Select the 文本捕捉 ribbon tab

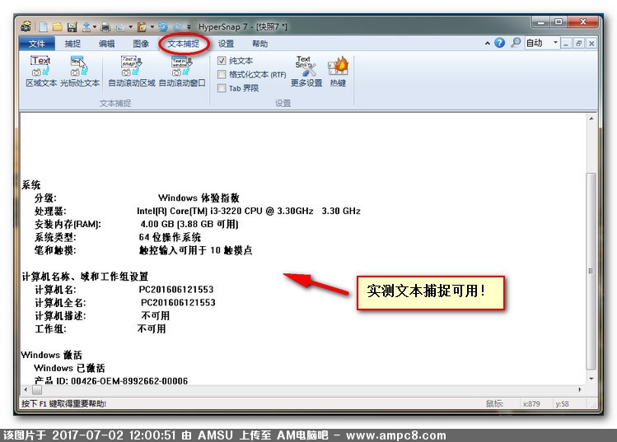pos(184,44)
